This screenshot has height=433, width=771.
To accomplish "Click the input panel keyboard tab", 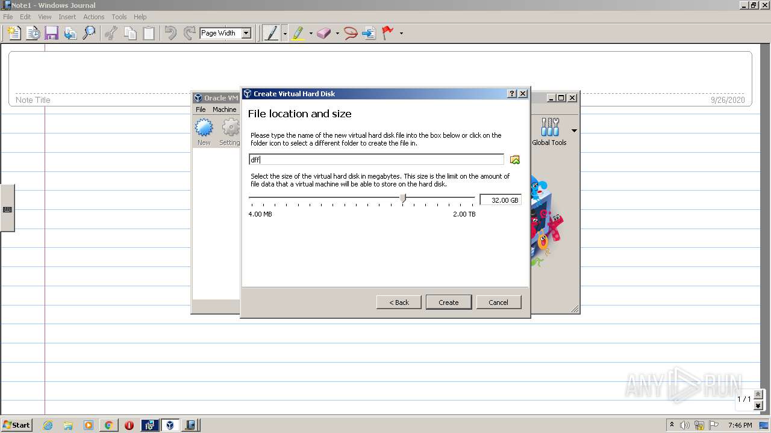I will [7, 209].
